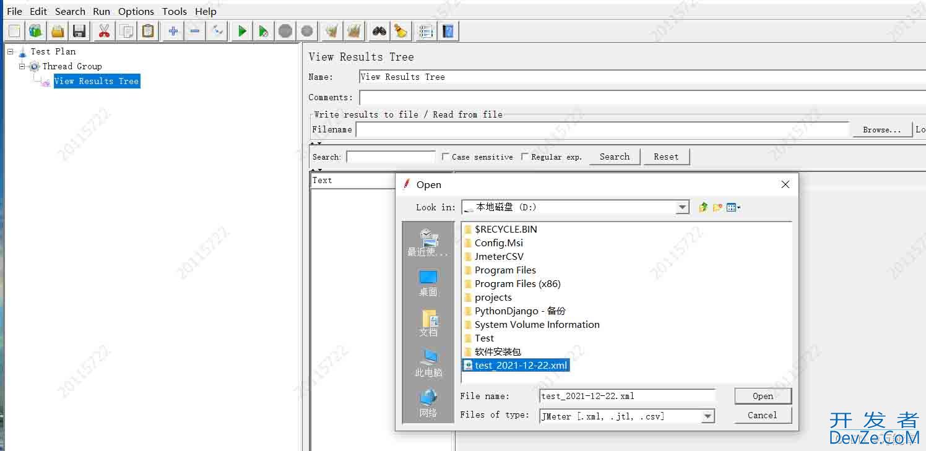Viewport: 926px width, 451px height.
Task: Collapse the Test Plan tree node
Action: click(x=11, y=51)
